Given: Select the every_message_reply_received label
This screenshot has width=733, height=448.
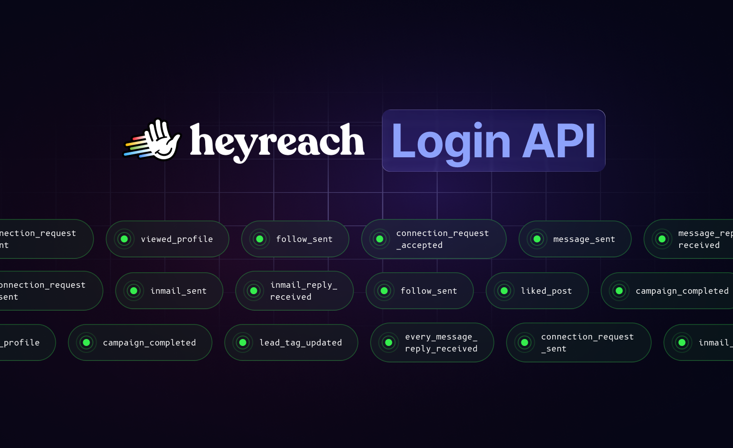Looking at the screenshot, I should pos(441,342).
